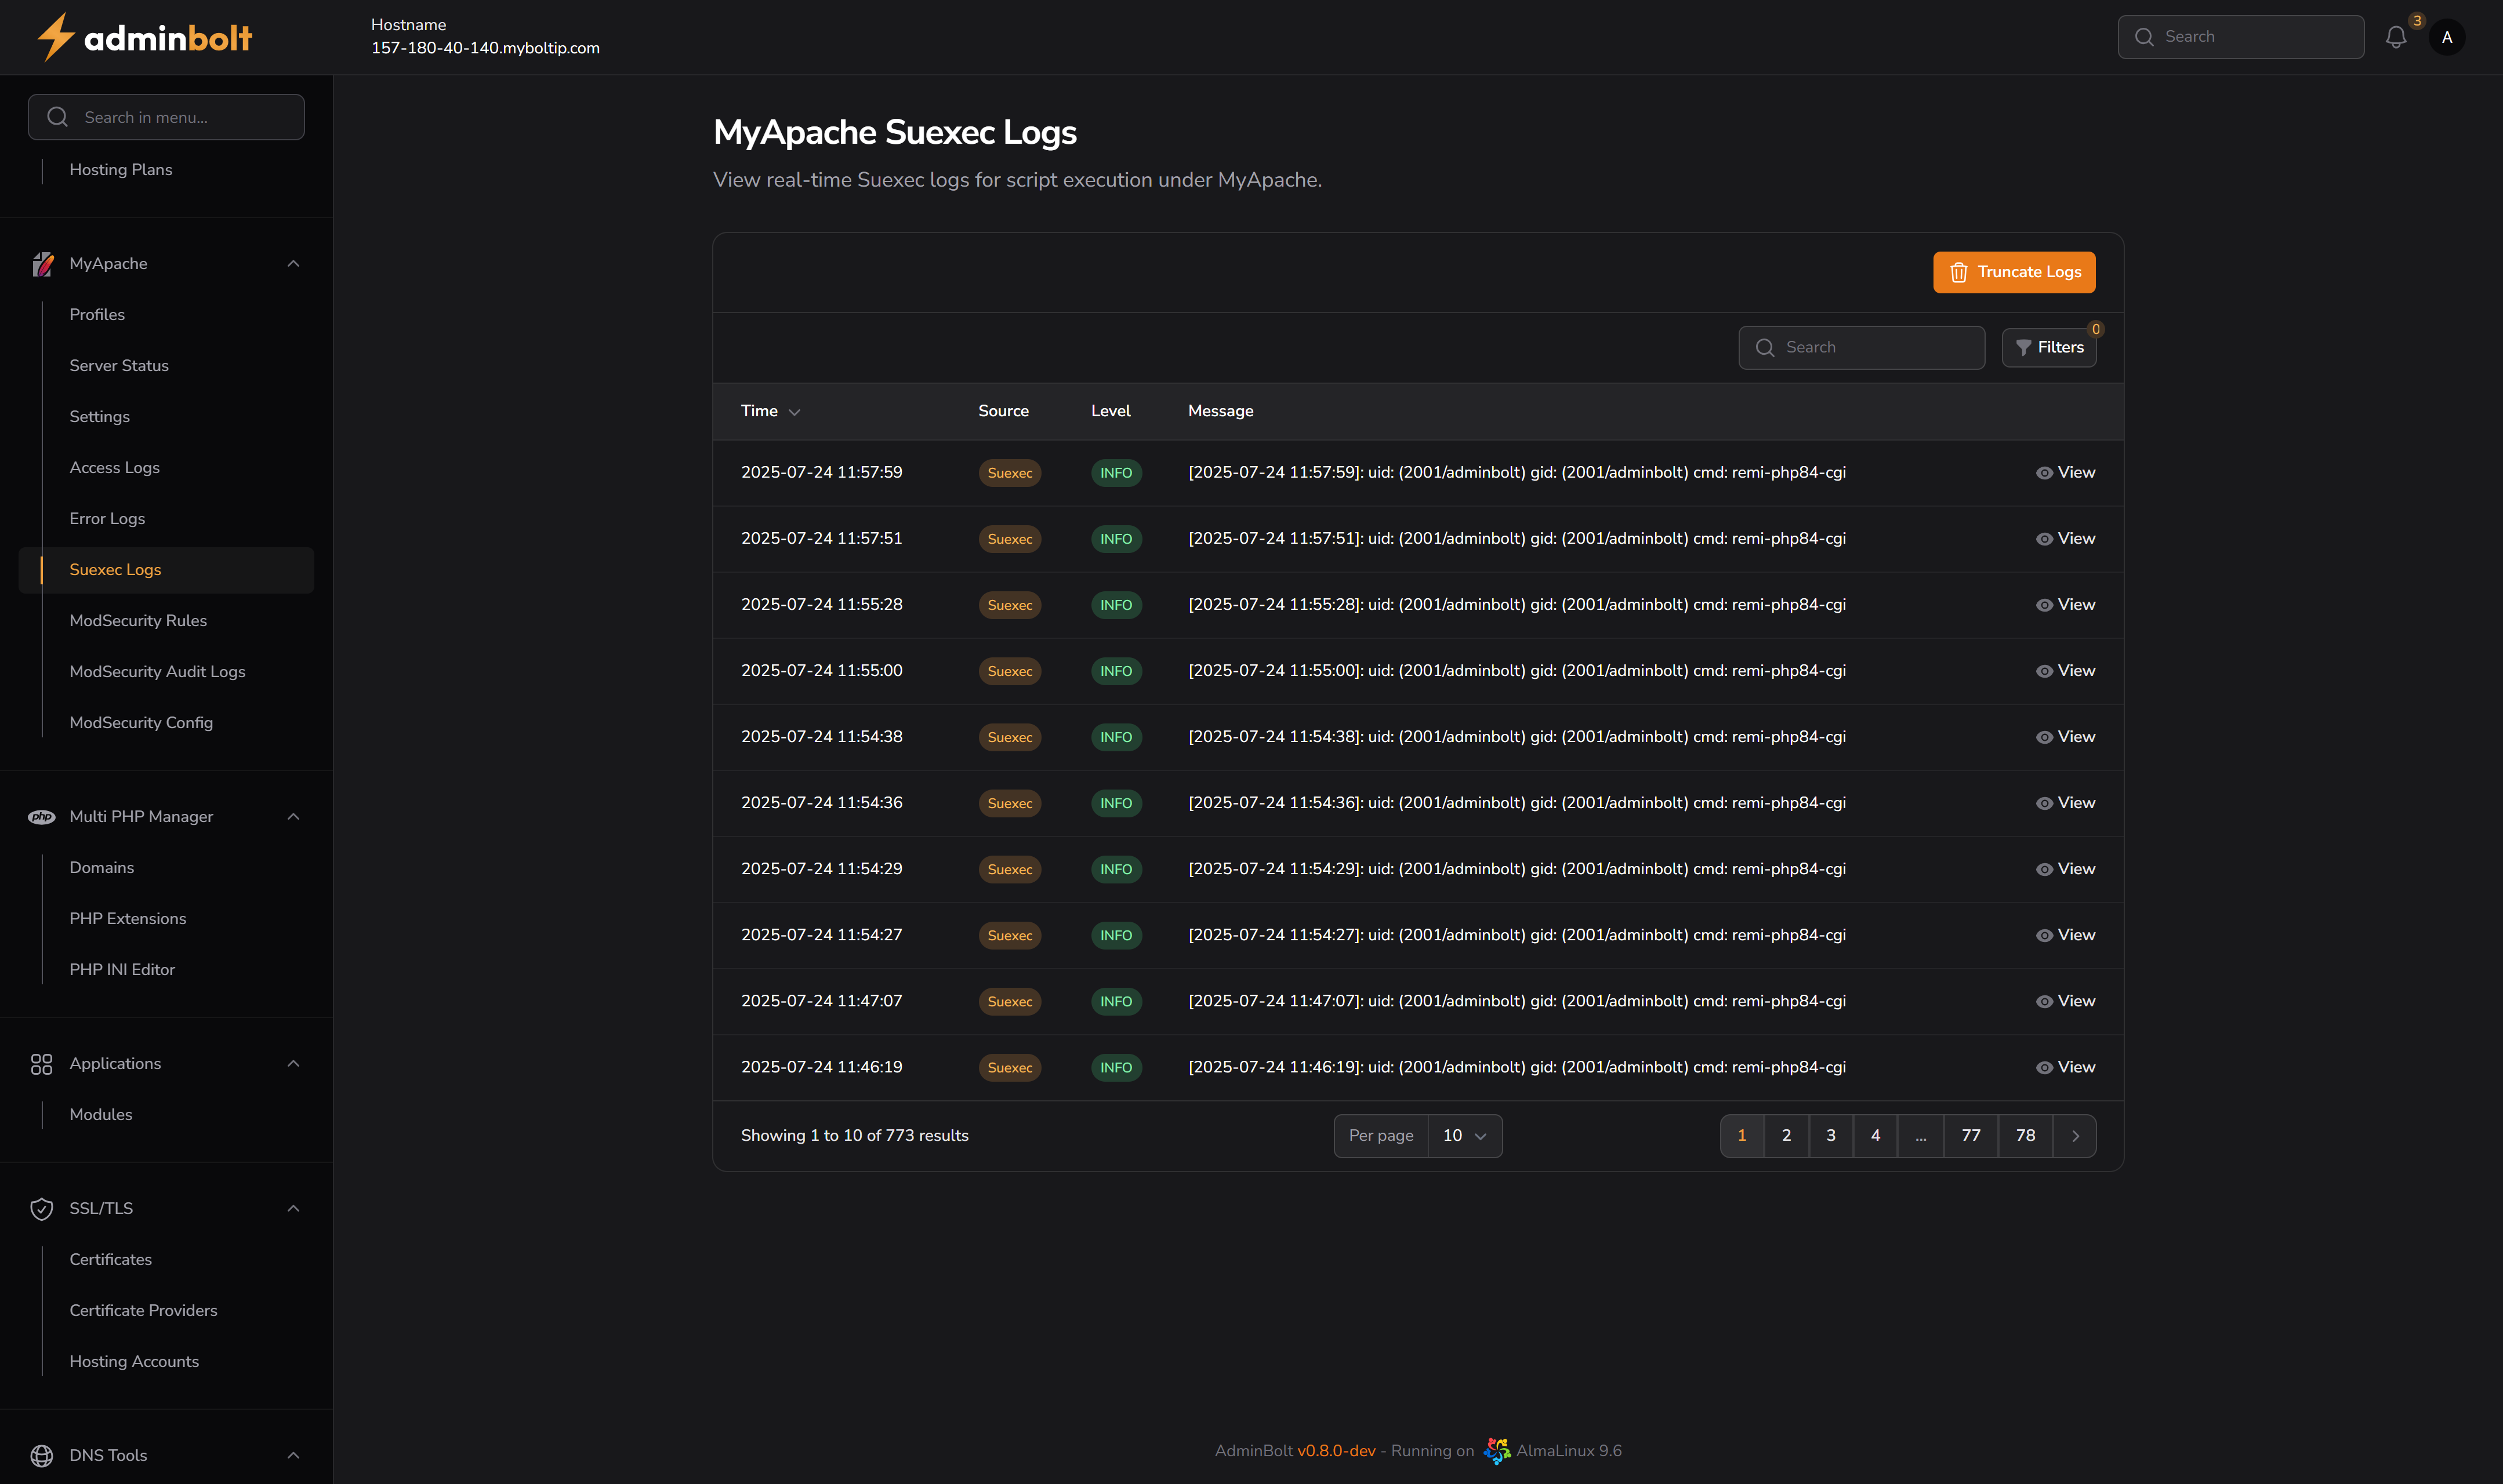This screenshot has width=2503, height=1484.
Task: Show details for the 11:46:19 log entry
Action: [x=2064, y=1067]
